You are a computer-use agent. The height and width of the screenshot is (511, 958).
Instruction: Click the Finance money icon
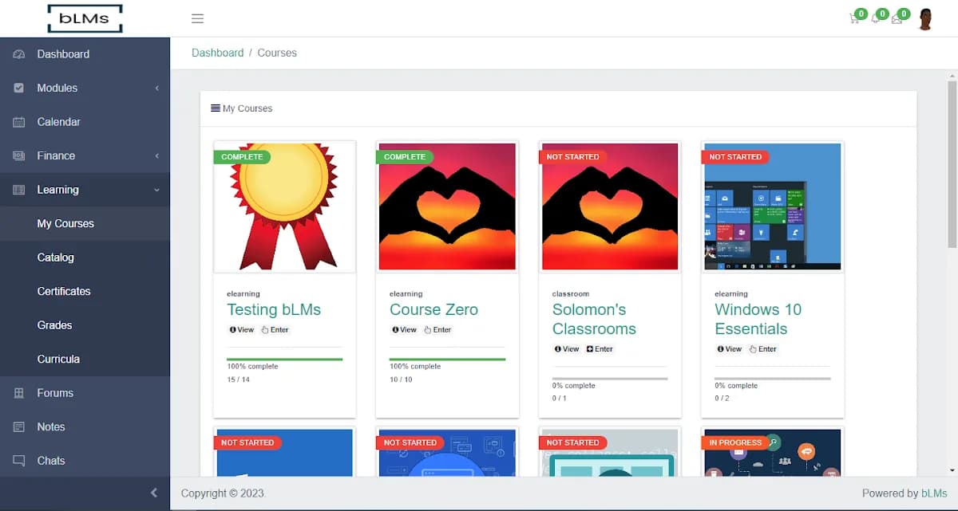pyautogui.click(x=19, y=156)
